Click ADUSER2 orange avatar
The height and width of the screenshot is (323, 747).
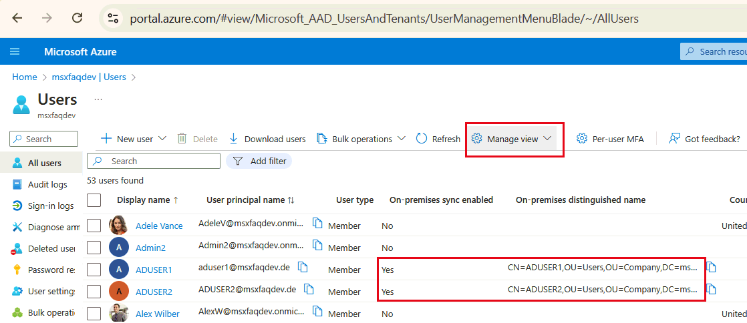coord(118,292)
